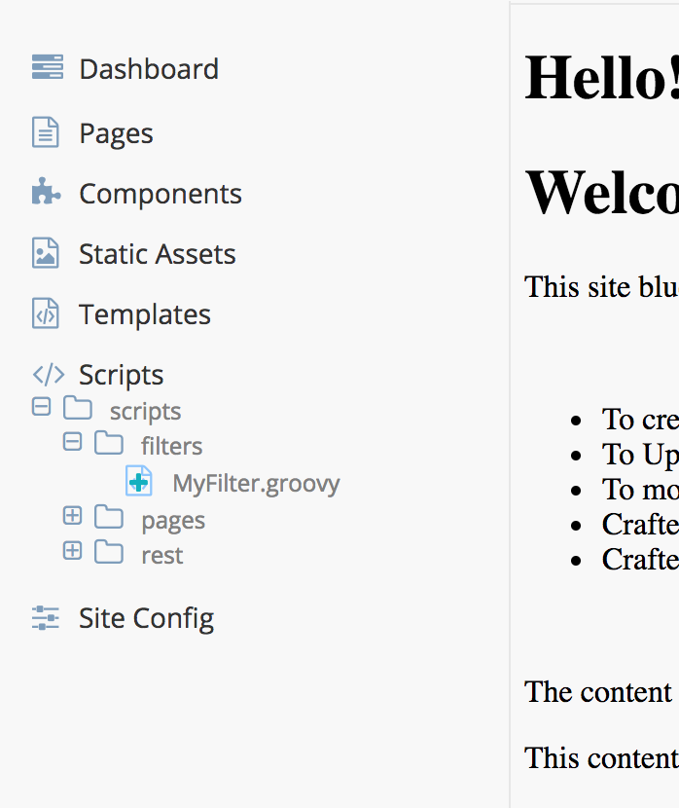Click the Scripts code brackets icon
This screenshot has width=679, height=808.
[48, 375]
